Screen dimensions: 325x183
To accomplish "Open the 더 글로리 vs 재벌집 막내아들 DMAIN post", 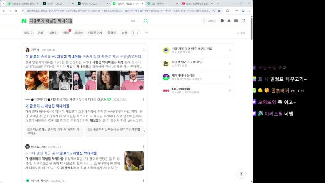I will coord(47,106).
